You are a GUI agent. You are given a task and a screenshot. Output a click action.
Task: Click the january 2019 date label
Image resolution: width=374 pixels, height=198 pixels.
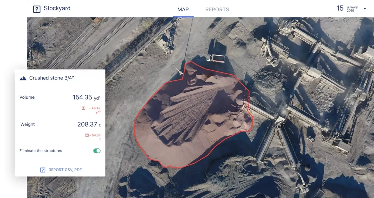352,9
